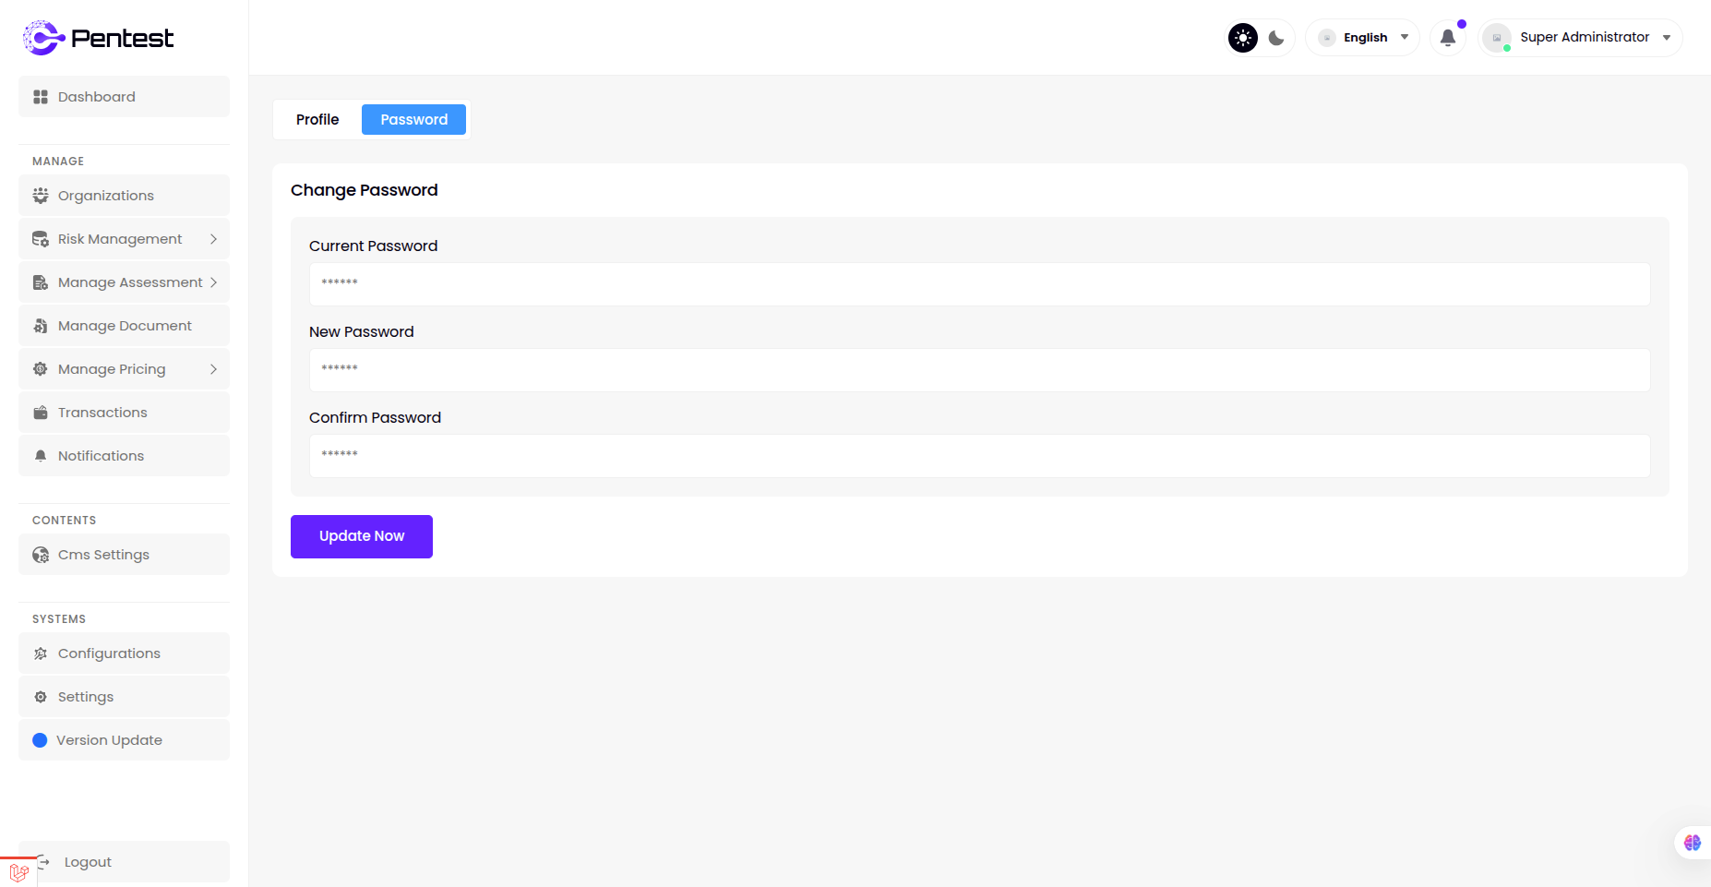1711x887 pixels.
Task: Click the notification bell icon in header
Action: pyautogui.click(x=1448, y=38)
